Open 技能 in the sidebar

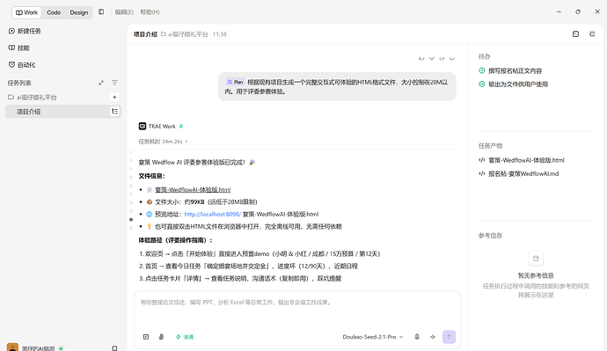(x=19, y=48)
